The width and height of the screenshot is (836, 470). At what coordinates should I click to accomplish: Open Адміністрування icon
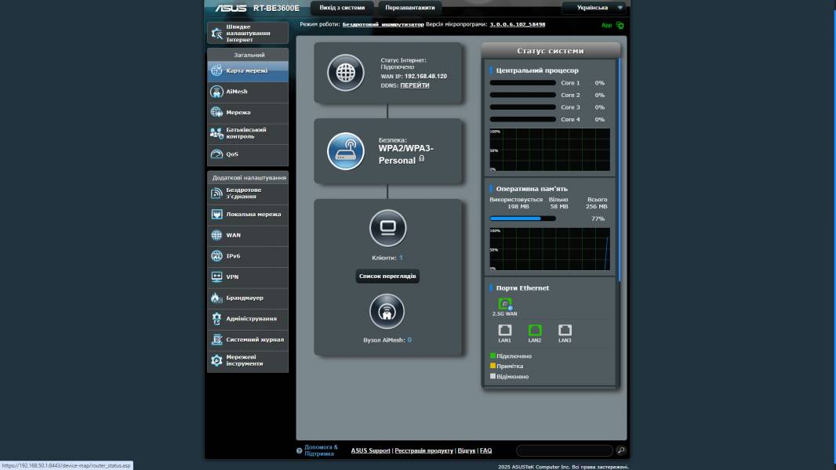coord(216,318)
